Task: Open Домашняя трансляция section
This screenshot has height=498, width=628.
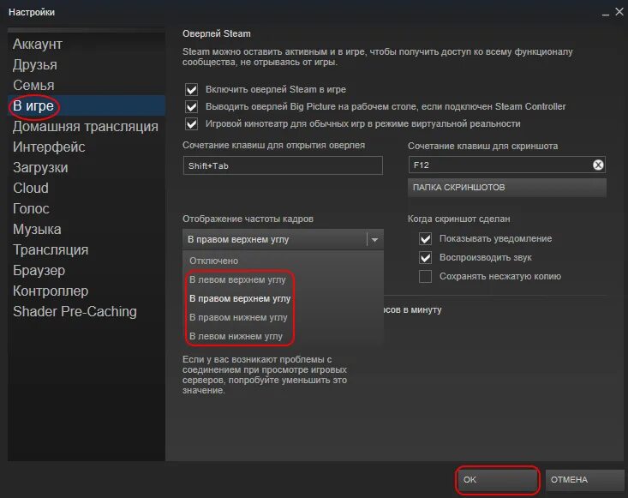Action: (x=87, y=126)
